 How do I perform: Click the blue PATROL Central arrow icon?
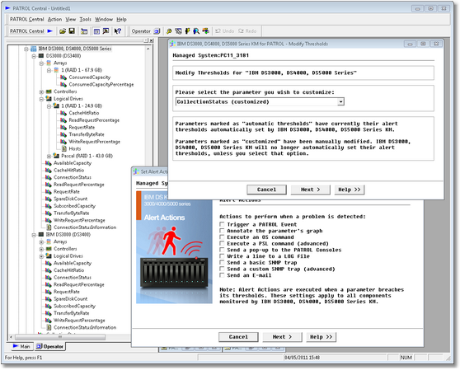coord(50,30)
